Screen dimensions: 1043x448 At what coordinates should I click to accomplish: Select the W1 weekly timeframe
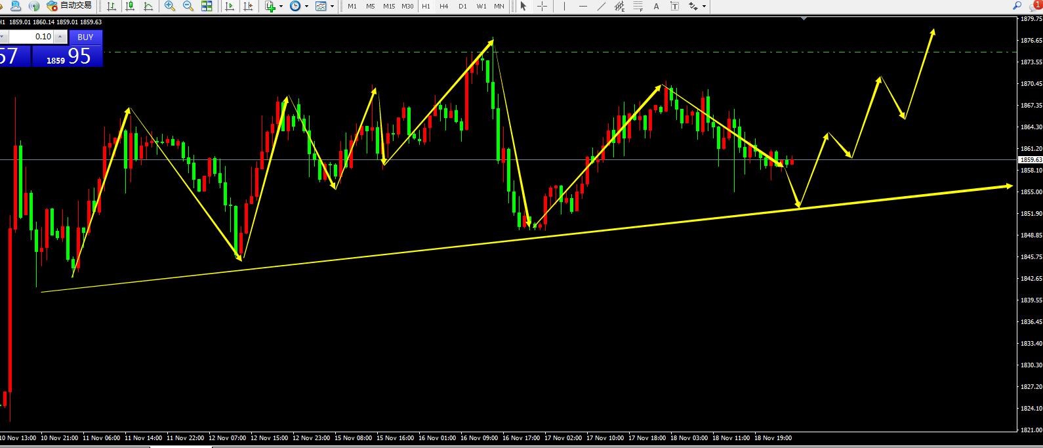click(481, 6)
